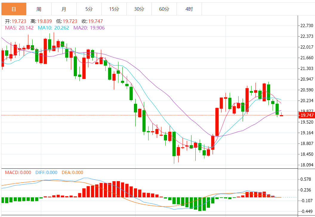
Task: Click the -0.449 MACD axis label
Action: click(306, 211)
